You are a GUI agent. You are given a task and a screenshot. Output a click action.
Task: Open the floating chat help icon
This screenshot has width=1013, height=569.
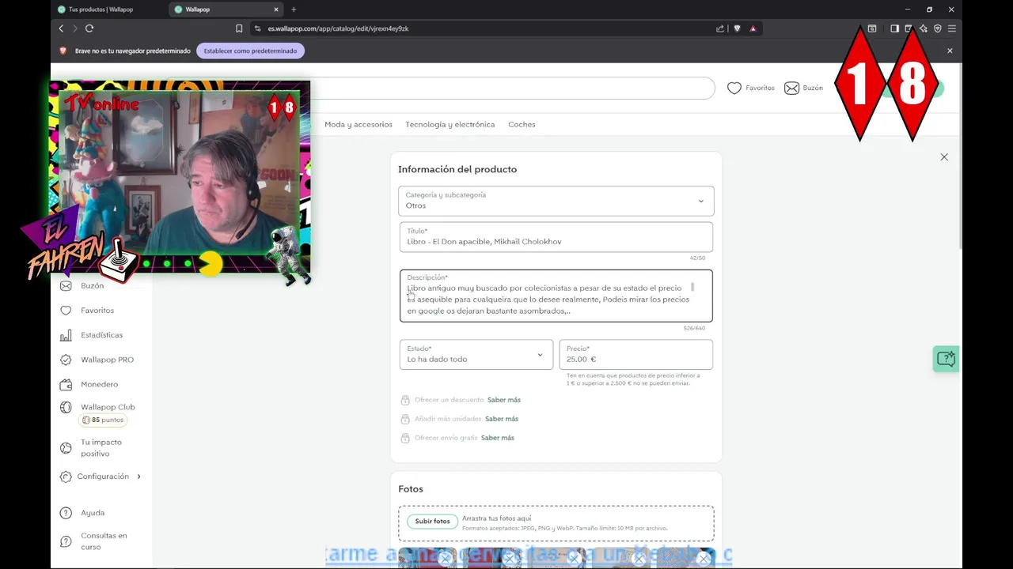(946, 359)
